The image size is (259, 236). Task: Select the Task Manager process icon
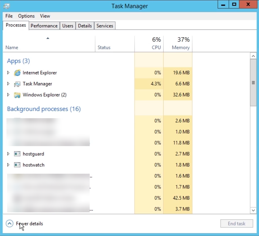[17, 84]
